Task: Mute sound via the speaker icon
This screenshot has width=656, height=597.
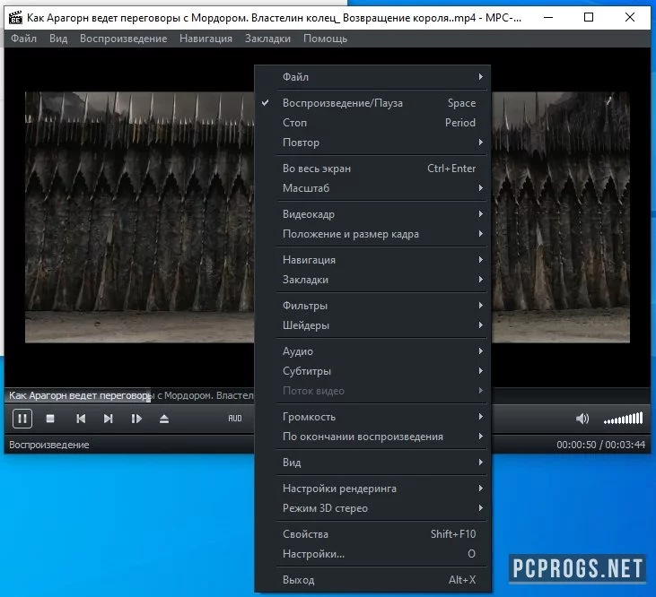Action: click(x=582, y=419)
